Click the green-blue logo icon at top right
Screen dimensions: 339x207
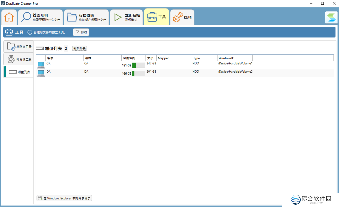331,18
